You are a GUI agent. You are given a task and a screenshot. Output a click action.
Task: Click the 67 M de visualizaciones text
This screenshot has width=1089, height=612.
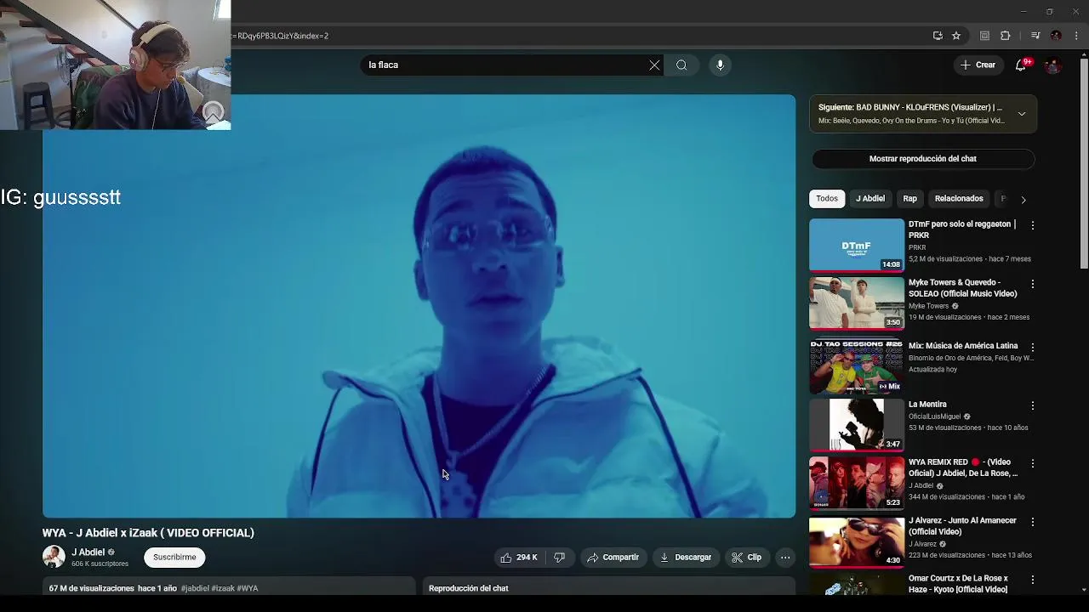pyautogui.click(x=91, y=588)
